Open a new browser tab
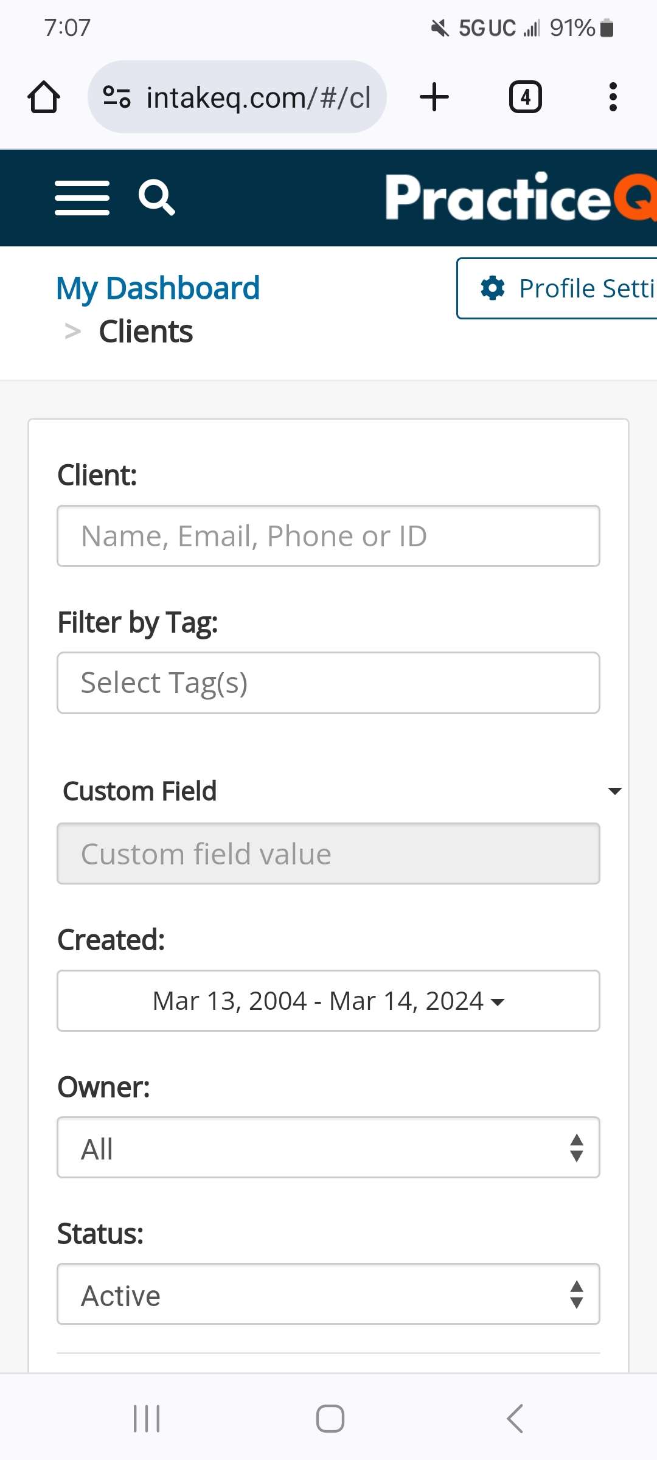The image size is (657, 1460). pyautogui.click(x=434, y=97)
